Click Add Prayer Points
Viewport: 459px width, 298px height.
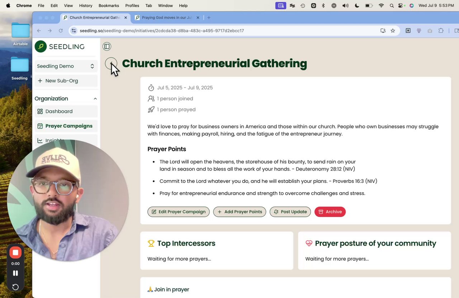[240, 212]
